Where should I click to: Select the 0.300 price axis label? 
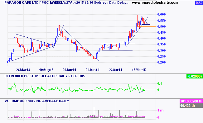coord(162,50)
